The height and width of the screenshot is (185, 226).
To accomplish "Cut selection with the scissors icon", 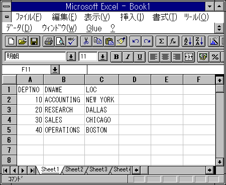I will pos(86,41).
